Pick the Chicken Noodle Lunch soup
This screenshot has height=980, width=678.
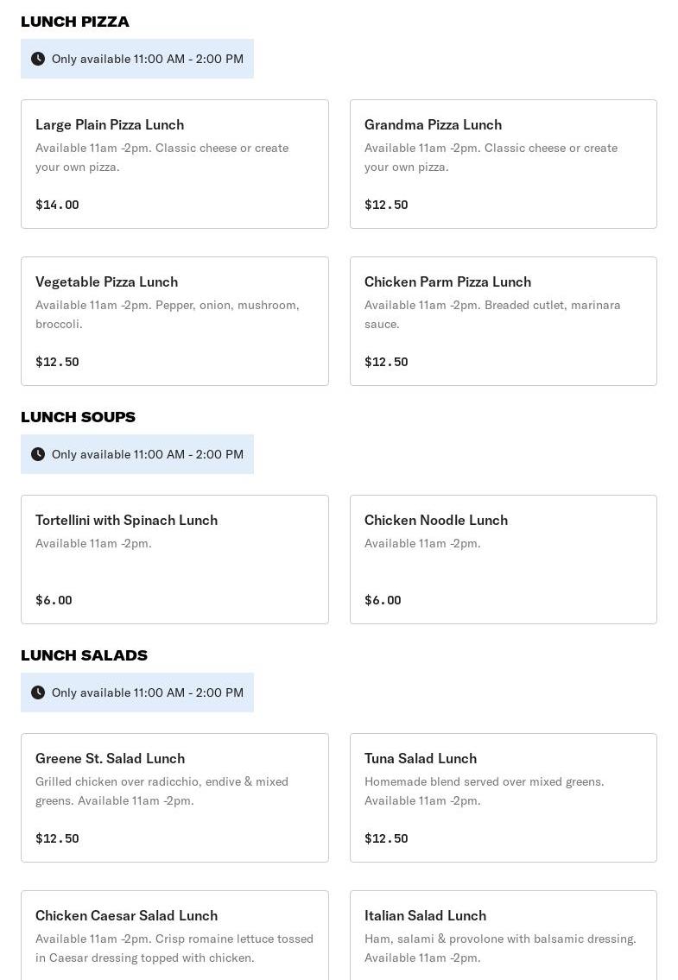504,560
